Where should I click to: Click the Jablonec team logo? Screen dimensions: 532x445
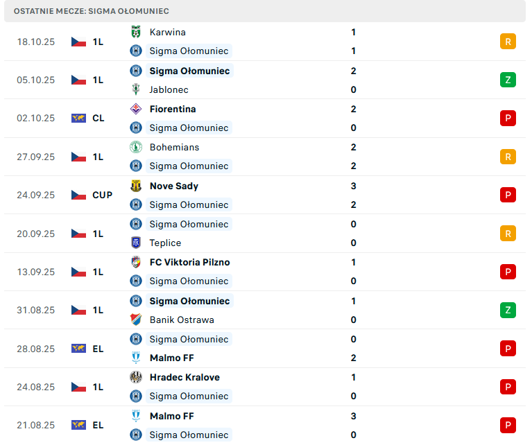[136, 89]
